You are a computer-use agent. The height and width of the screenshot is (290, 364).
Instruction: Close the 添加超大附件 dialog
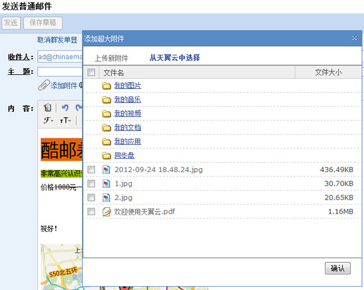tap(354, 38)
